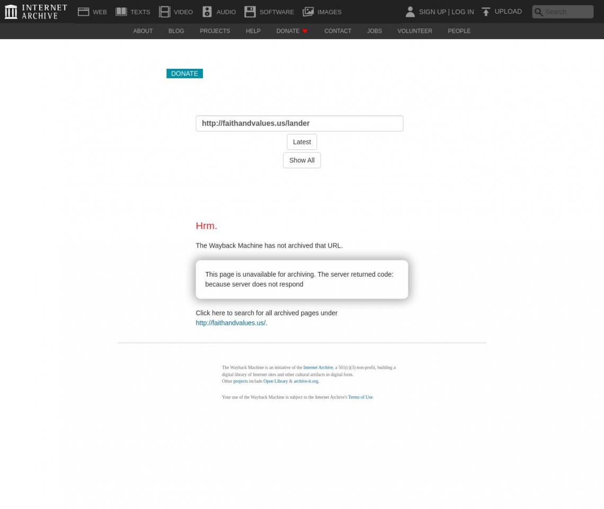Click the red heart beside Donate
This screenshot has width=604, height=509.
coord(305,31)
